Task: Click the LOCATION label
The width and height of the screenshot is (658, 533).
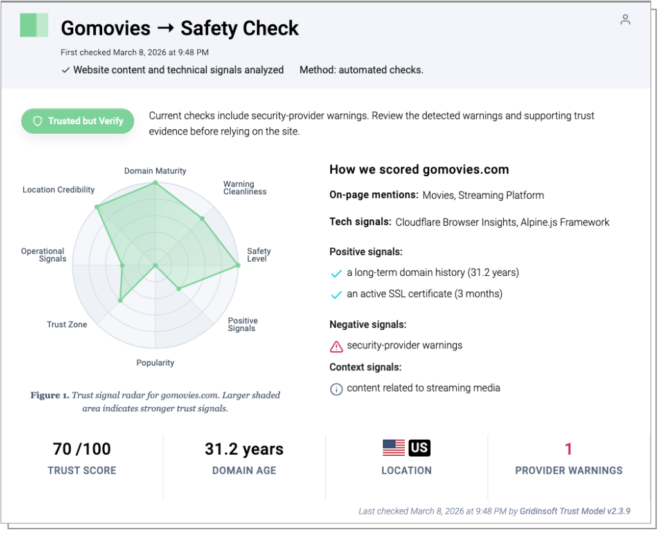Action: point(406,471)
